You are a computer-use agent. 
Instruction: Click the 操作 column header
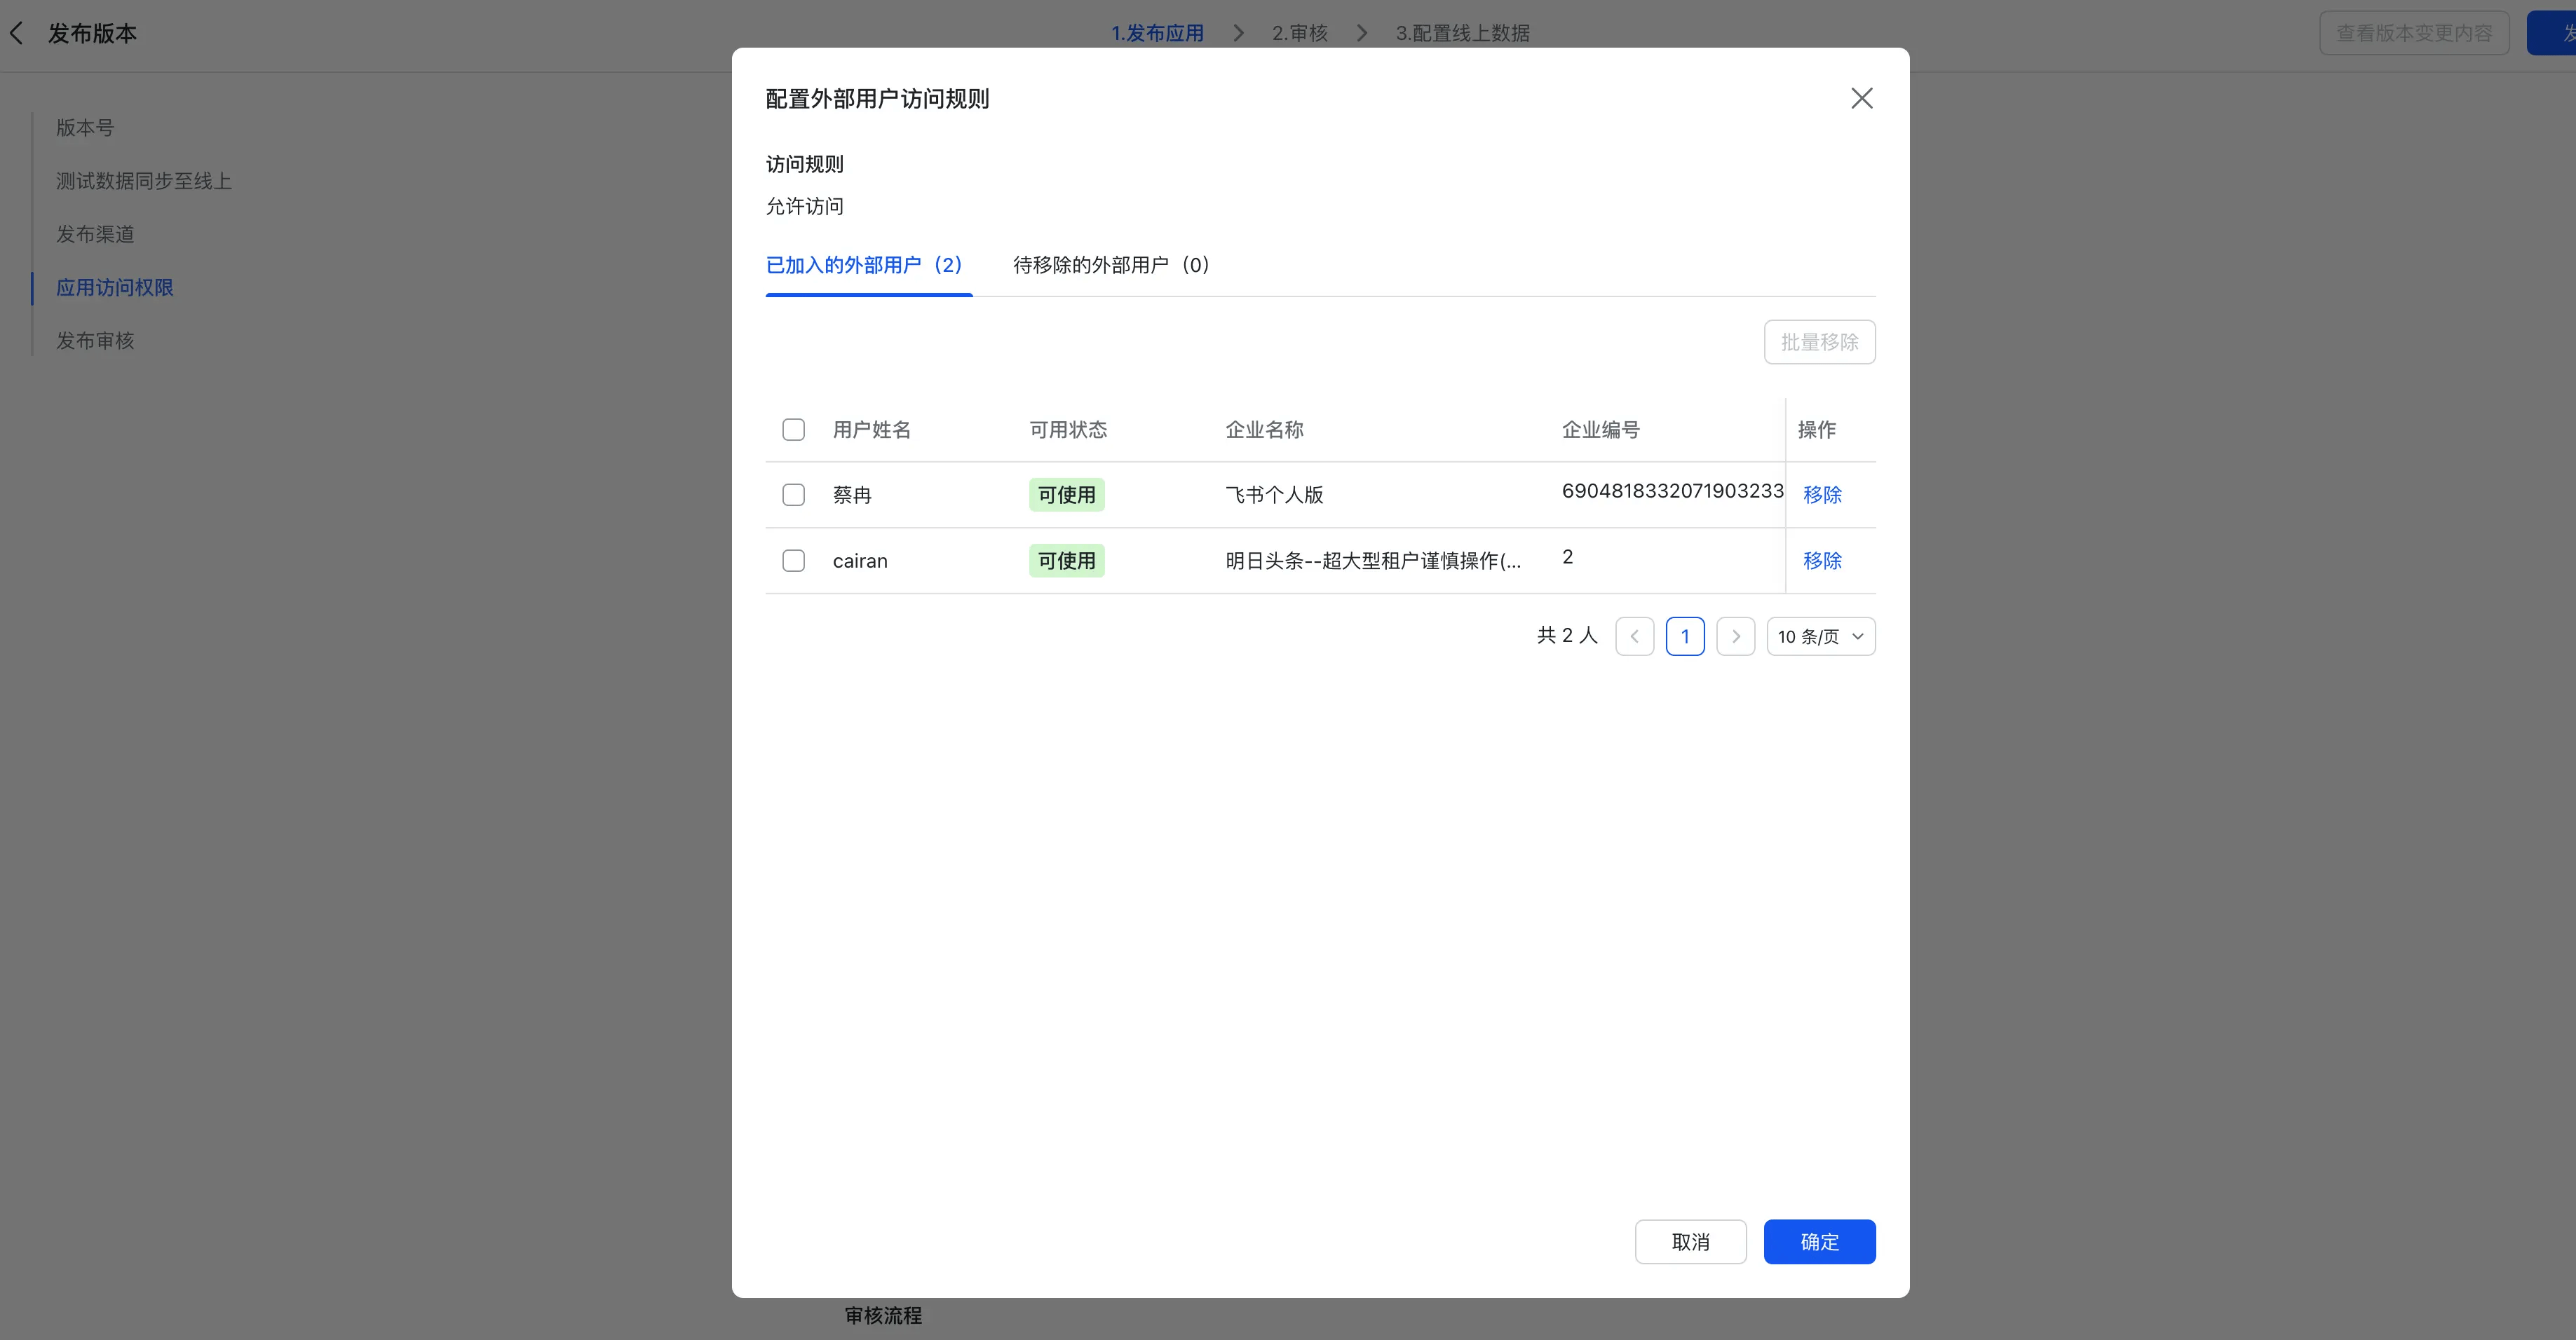(x=1816, y=430)
